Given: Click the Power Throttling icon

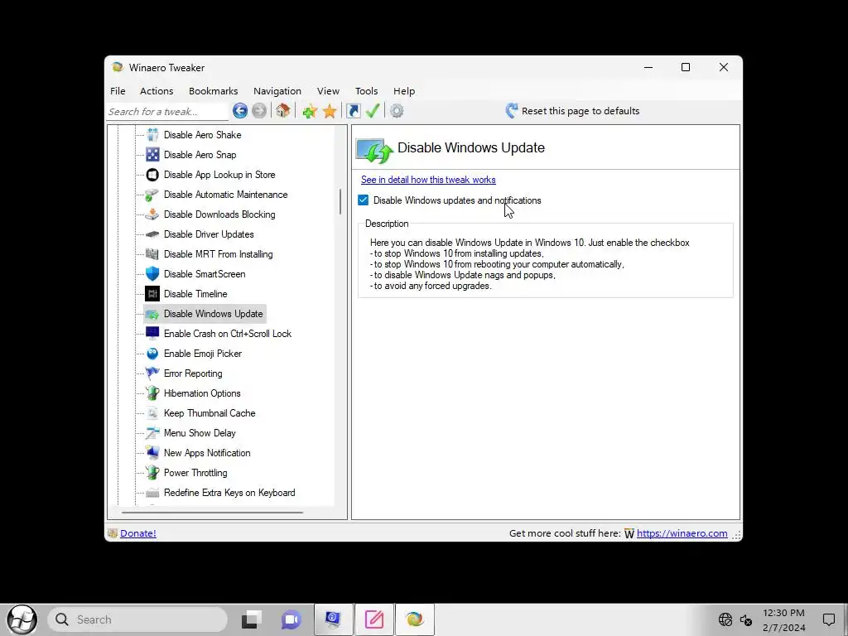Looking at the screenshot, I should pyautogui.click(x=152, y=473).
